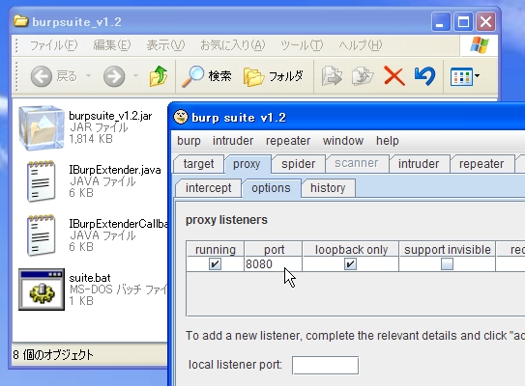Open the window menu
The height and width of the screenshot is (386, 525).
click(x=343, y=141)
